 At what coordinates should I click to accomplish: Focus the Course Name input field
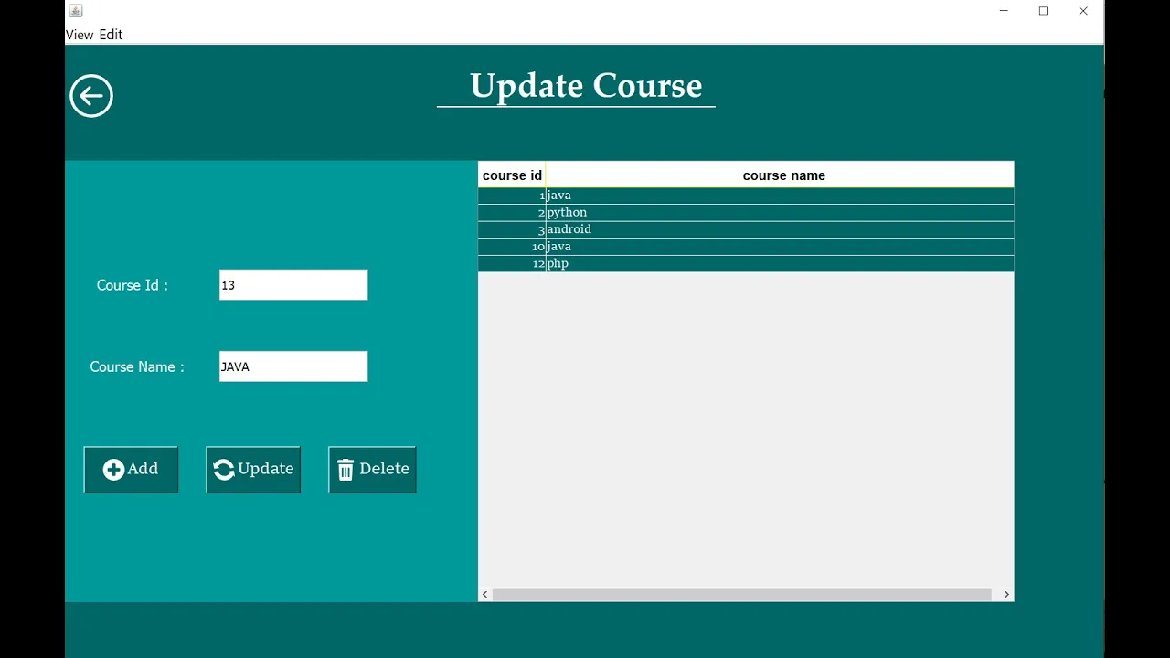pos(293,366)
